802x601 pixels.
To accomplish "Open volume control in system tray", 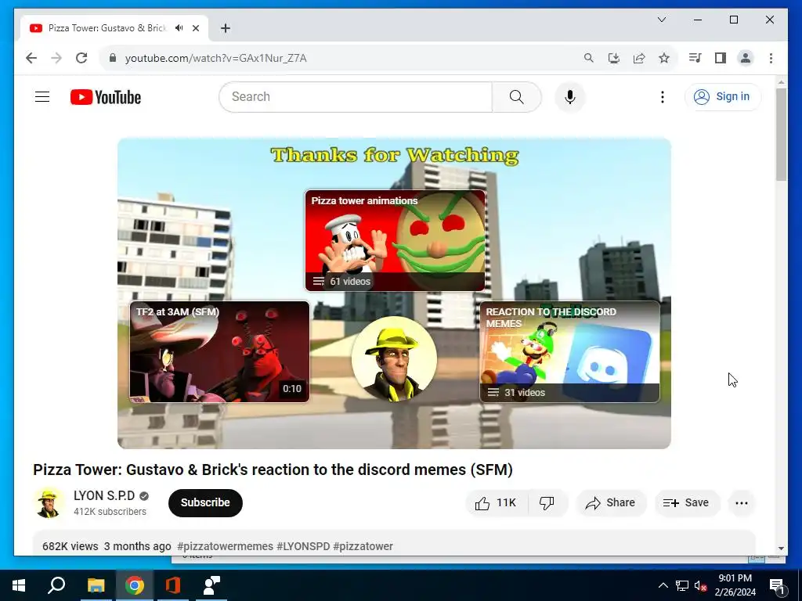I will click(x=700, y=585).
